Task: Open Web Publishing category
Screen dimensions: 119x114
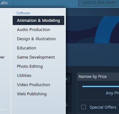Action: [32, 94]
